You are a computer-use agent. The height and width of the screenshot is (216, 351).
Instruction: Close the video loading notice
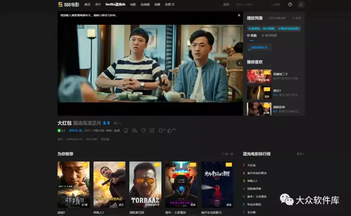click(239, 15)
